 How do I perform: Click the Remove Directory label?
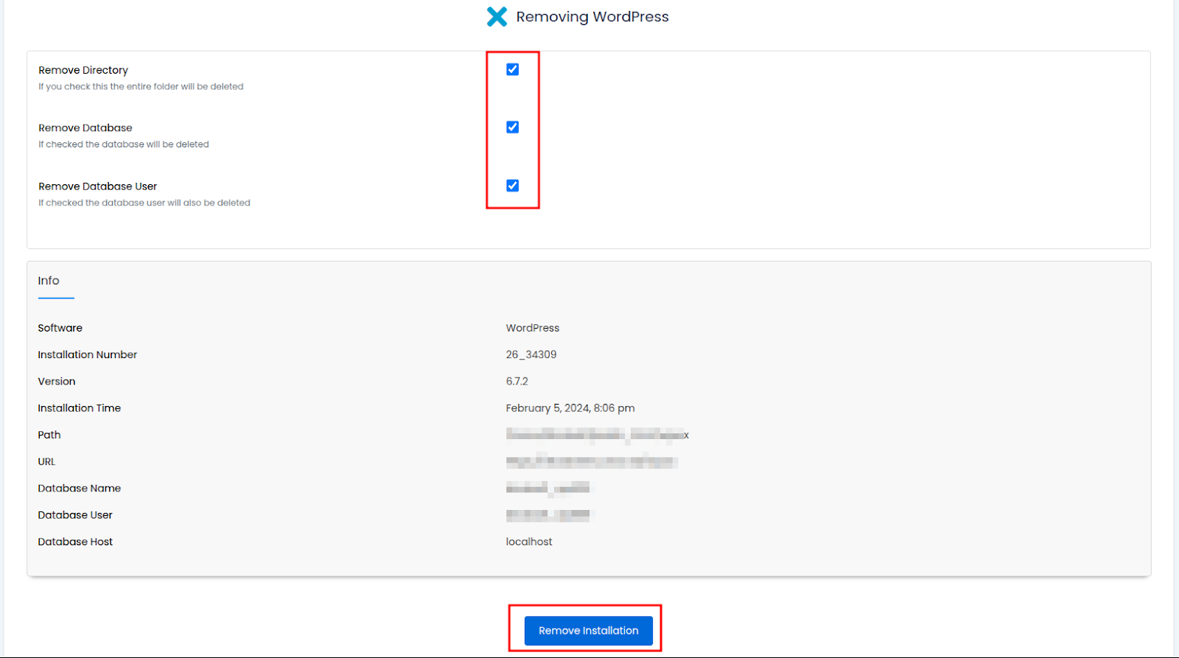click(83, 70)
